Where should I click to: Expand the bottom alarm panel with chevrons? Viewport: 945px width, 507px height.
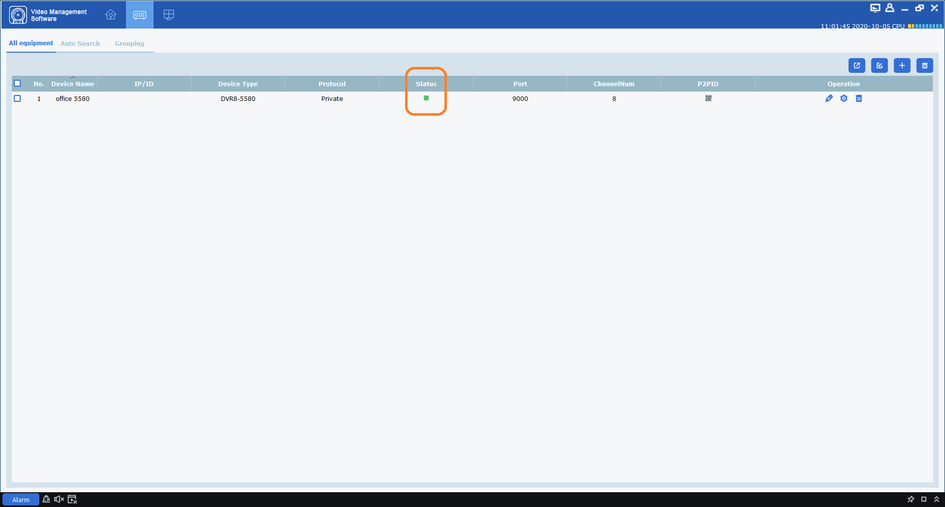coord(937,499)
